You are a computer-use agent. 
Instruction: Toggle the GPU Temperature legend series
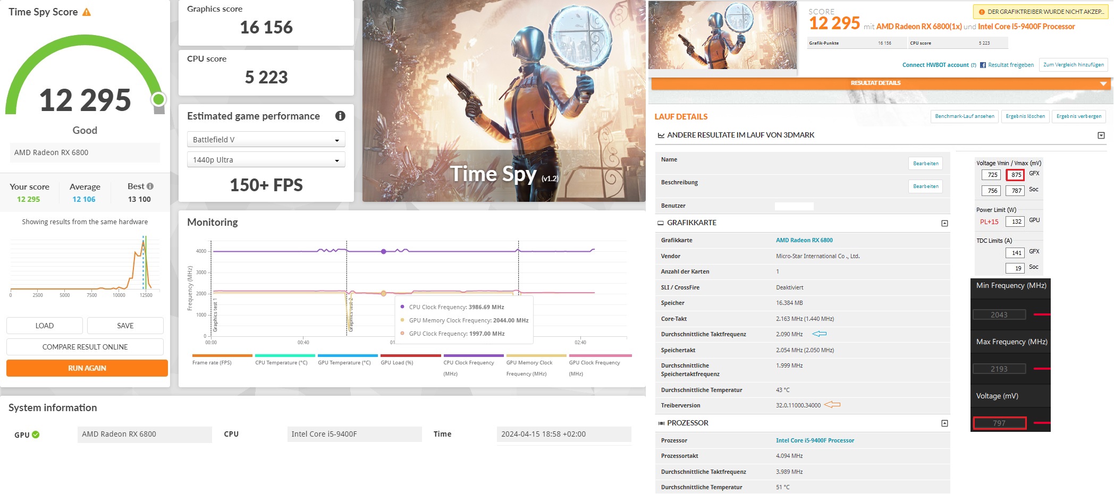(347, 360)
